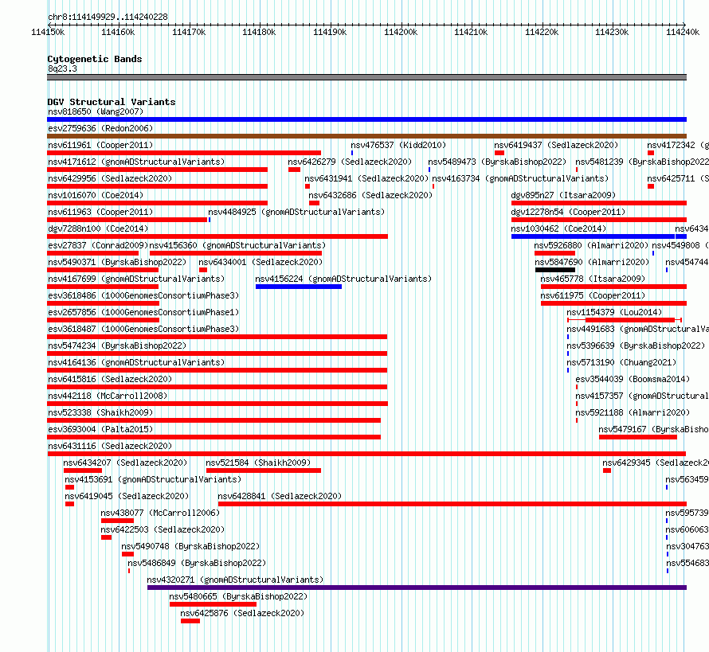Open nsv4484925 (gnomADStructuralVariants) label
The image size is (709, 652).
[x=296, y=212]
